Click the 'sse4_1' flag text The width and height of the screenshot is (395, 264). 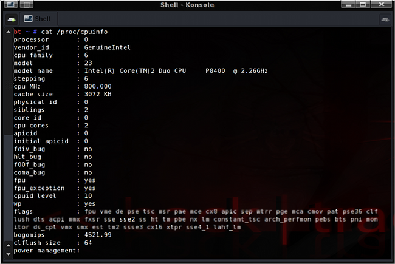tap(197, 227)
